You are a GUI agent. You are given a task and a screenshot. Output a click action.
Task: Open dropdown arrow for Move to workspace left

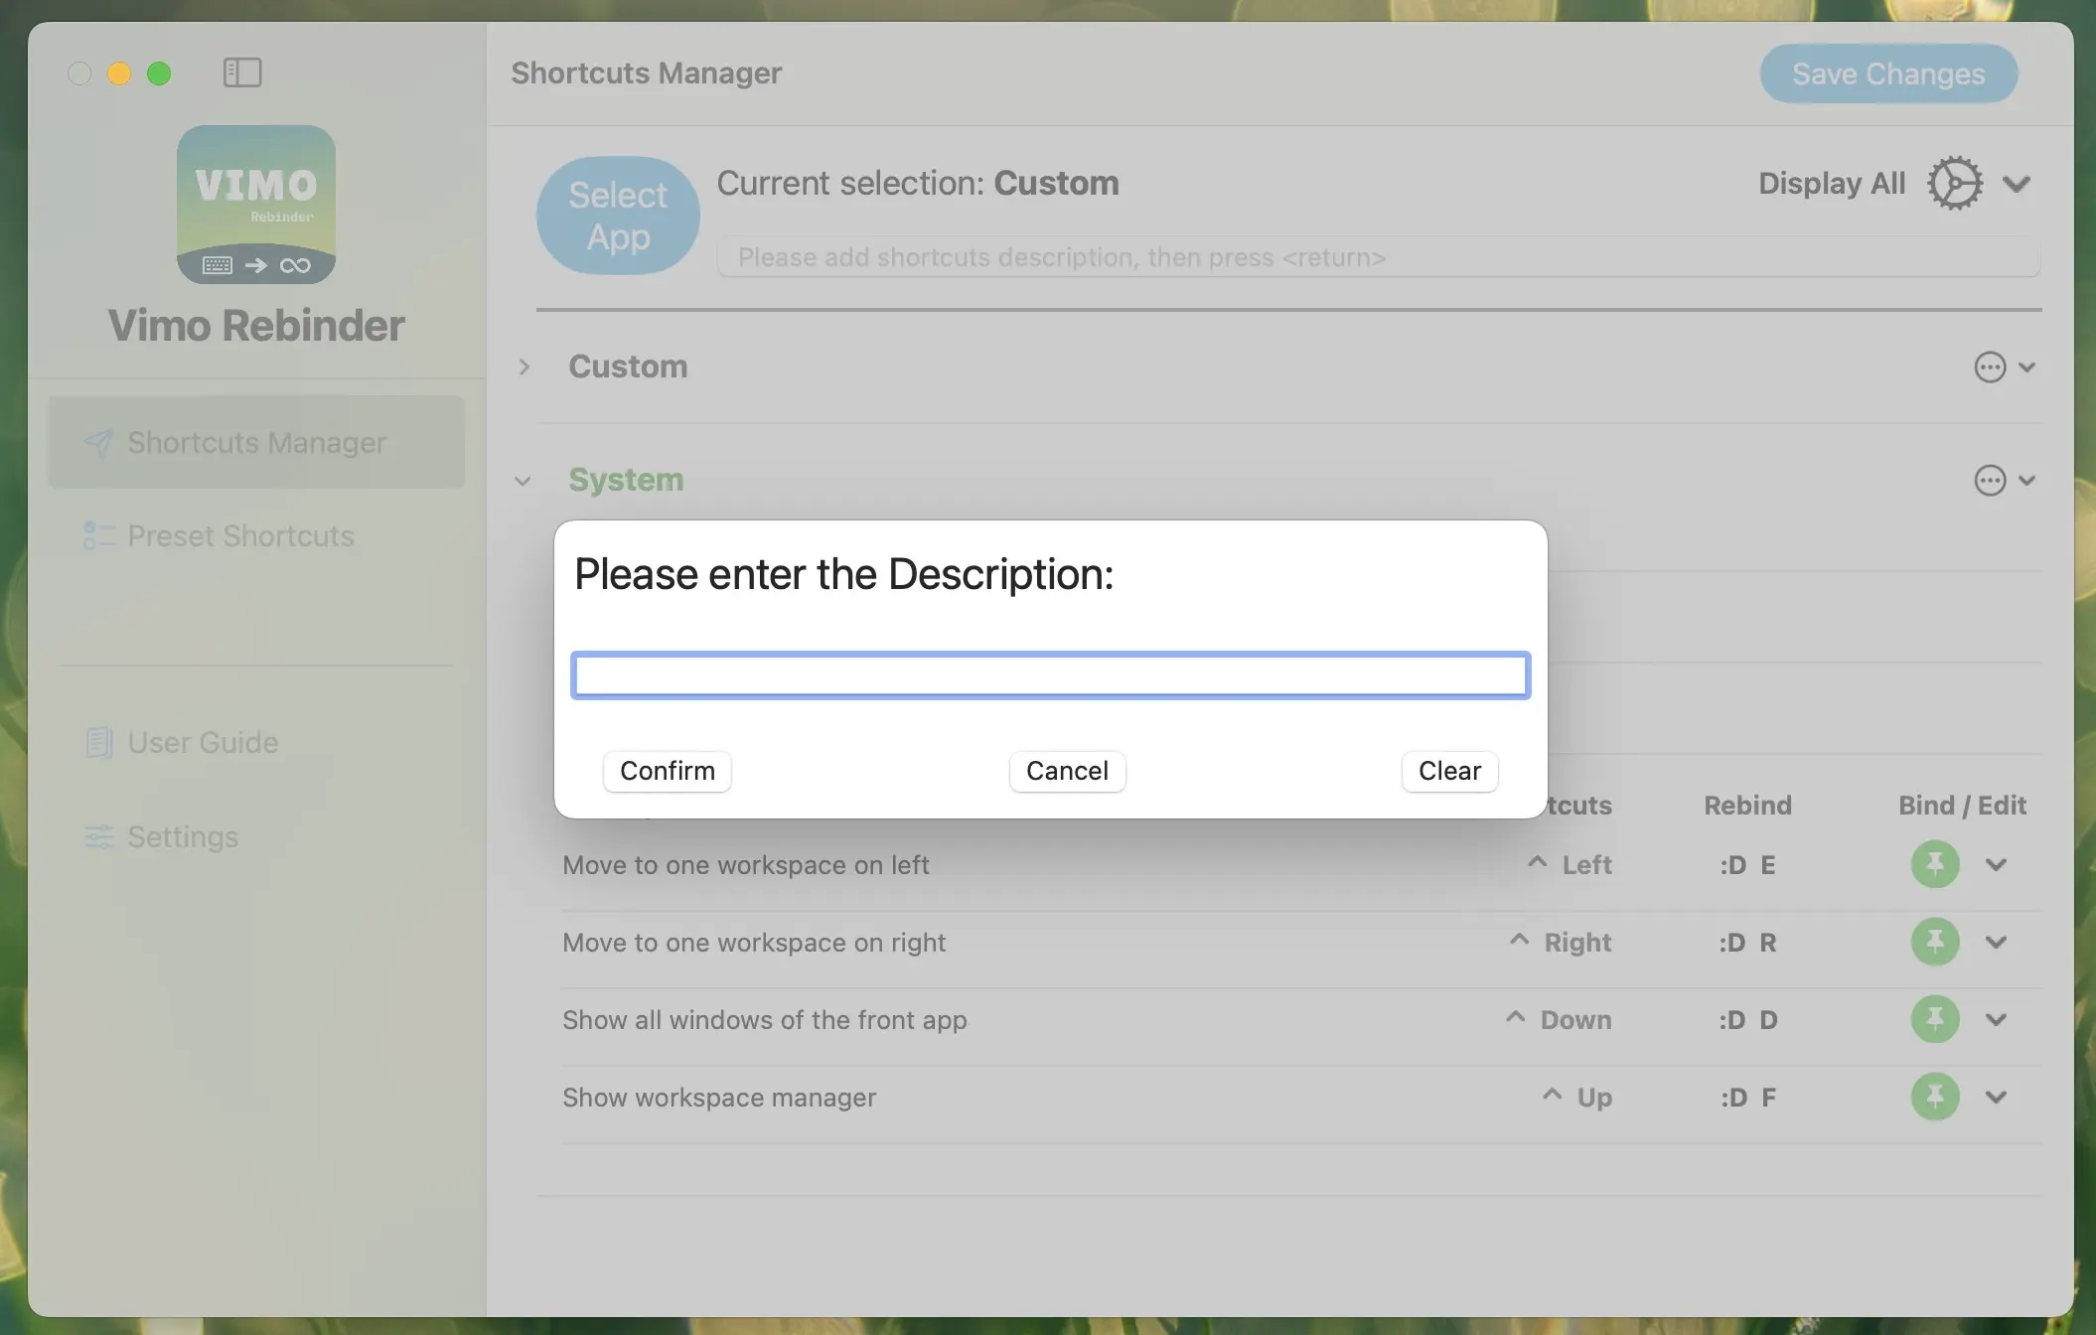click(1997, 865)
